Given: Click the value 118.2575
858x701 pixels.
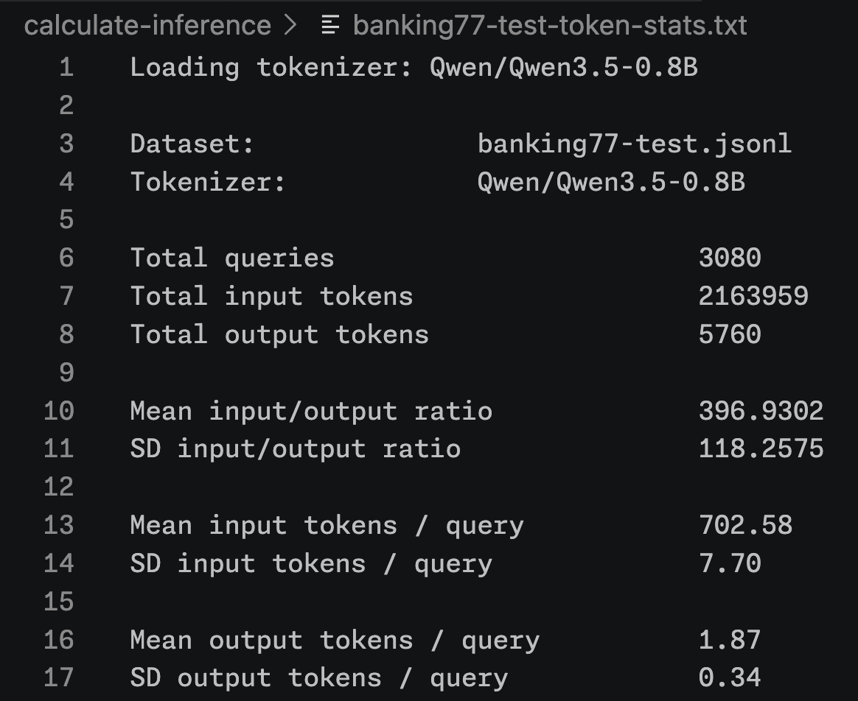Looking at the screenshot, I should (761, 449).
